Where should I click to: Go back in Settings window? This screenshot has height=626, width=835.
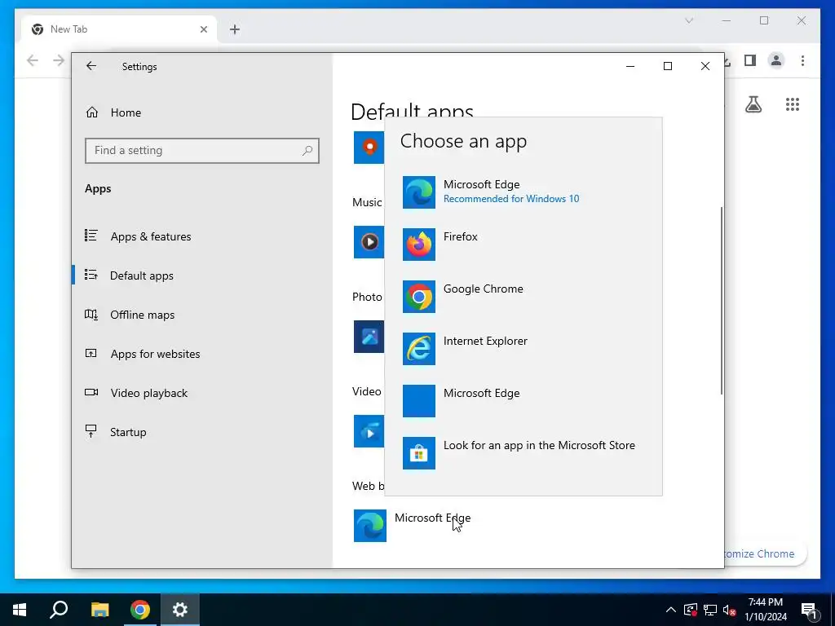tap(91, 66)
